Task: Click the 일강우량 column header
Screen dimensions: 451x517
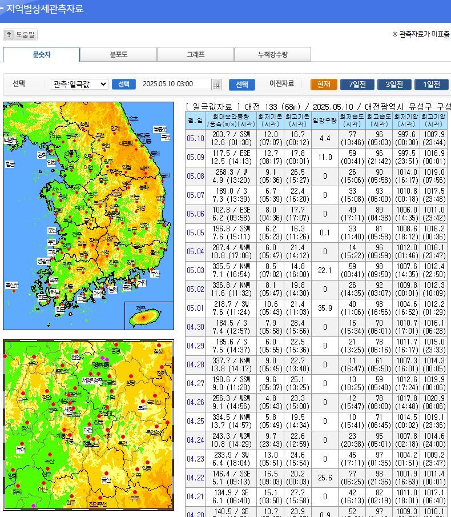Action: pyautogui.click(x=324, y=121)
